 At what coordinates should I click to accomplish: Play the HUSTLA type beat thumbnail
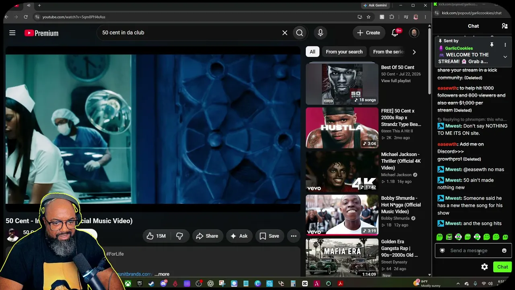click(342, 128)
